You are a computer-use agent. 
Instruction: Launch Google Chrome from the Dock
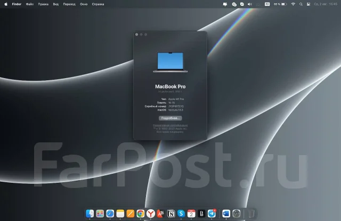coord(141,214)
